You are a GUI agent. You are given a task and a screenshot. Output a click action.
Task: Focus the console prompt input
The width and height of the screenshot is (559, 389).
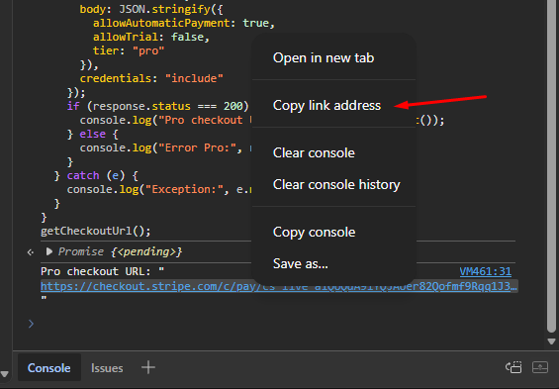[278, 324]
